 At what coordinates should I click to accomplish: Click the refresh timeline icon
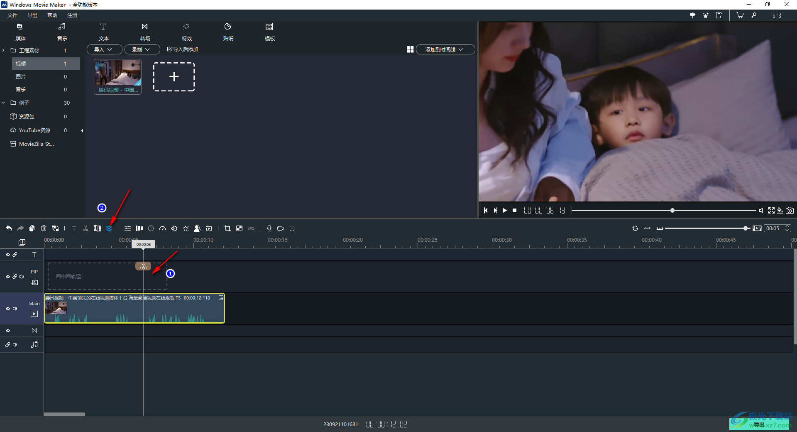tap(635, 228)
